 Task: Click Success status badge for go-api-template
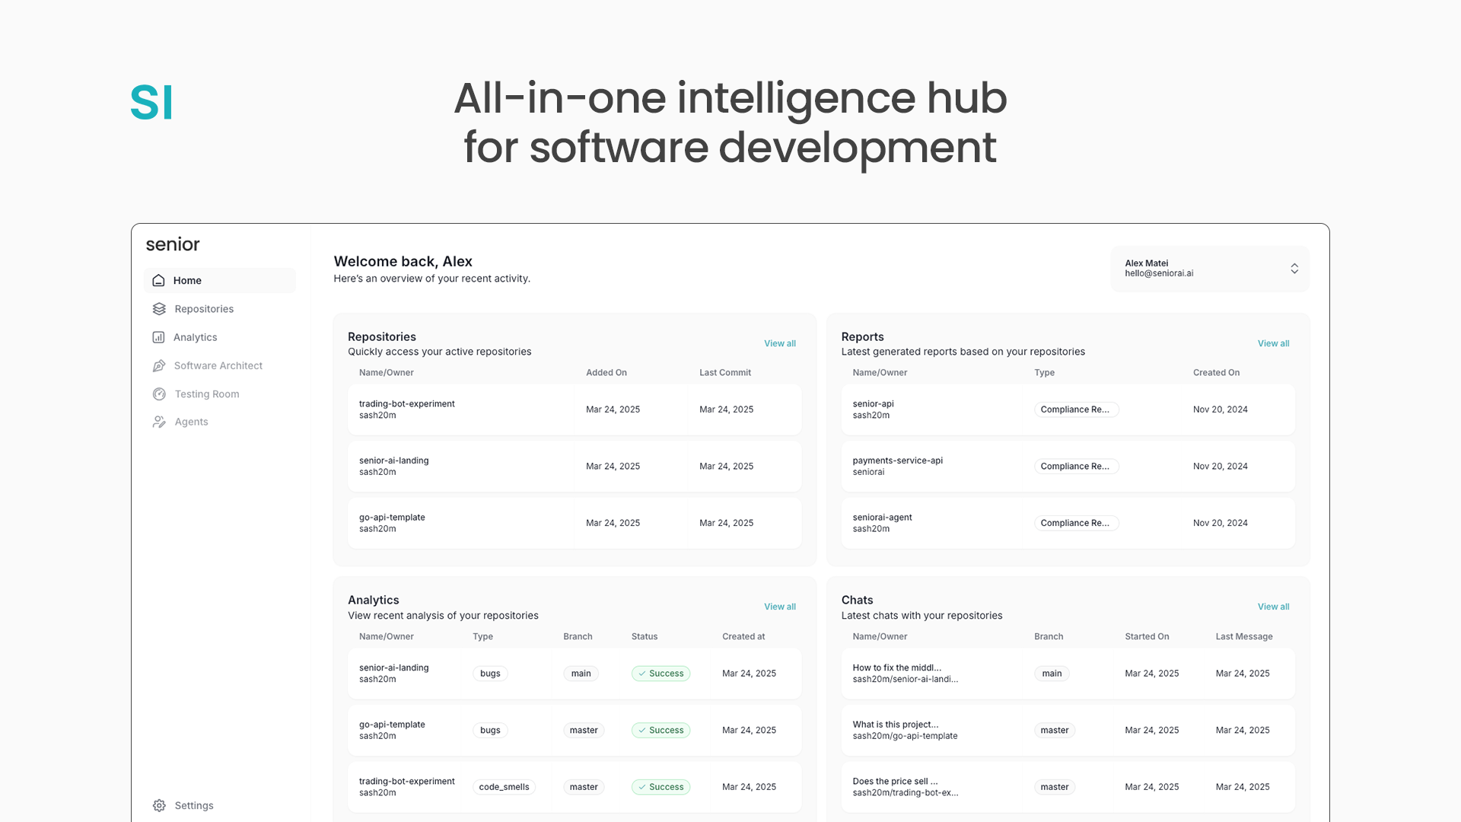click(x=660, y=731)
